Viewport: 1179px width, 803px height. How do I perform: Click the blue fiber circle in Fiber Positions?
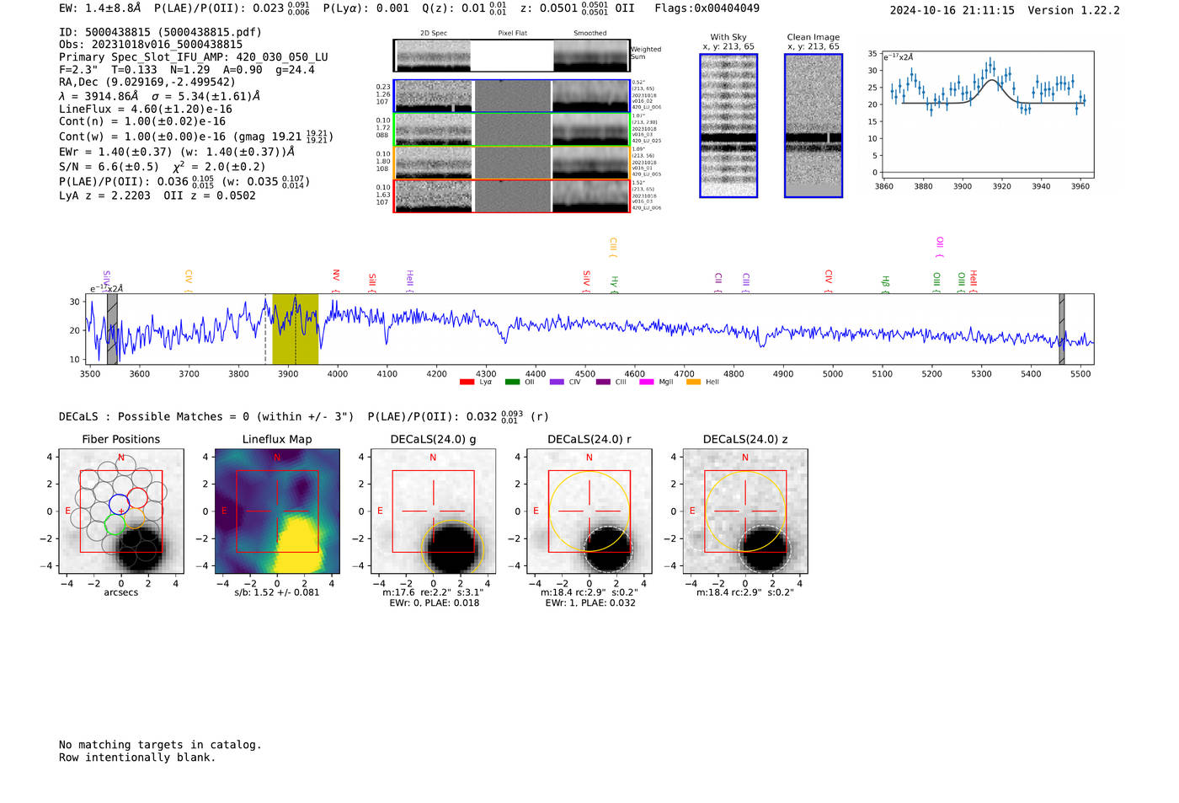[119, 504]
